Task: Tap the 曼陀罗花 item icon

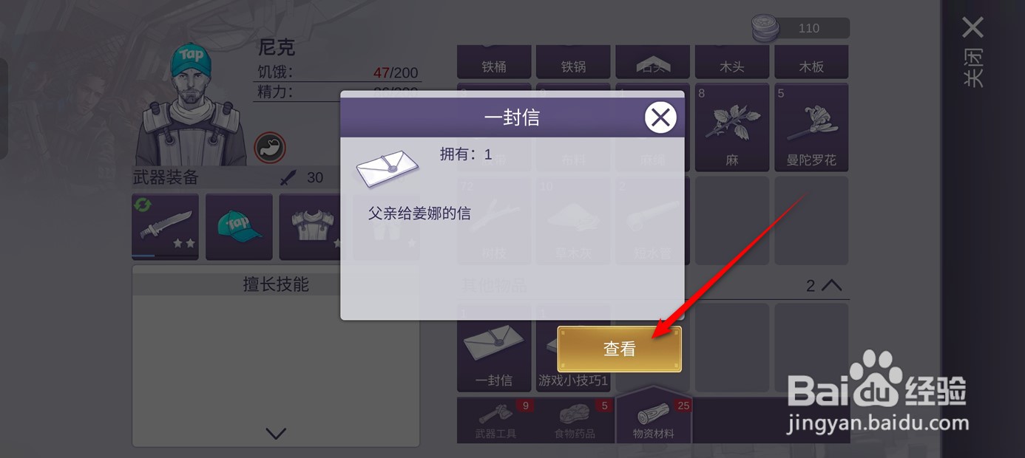Action: tap(811, 127)
